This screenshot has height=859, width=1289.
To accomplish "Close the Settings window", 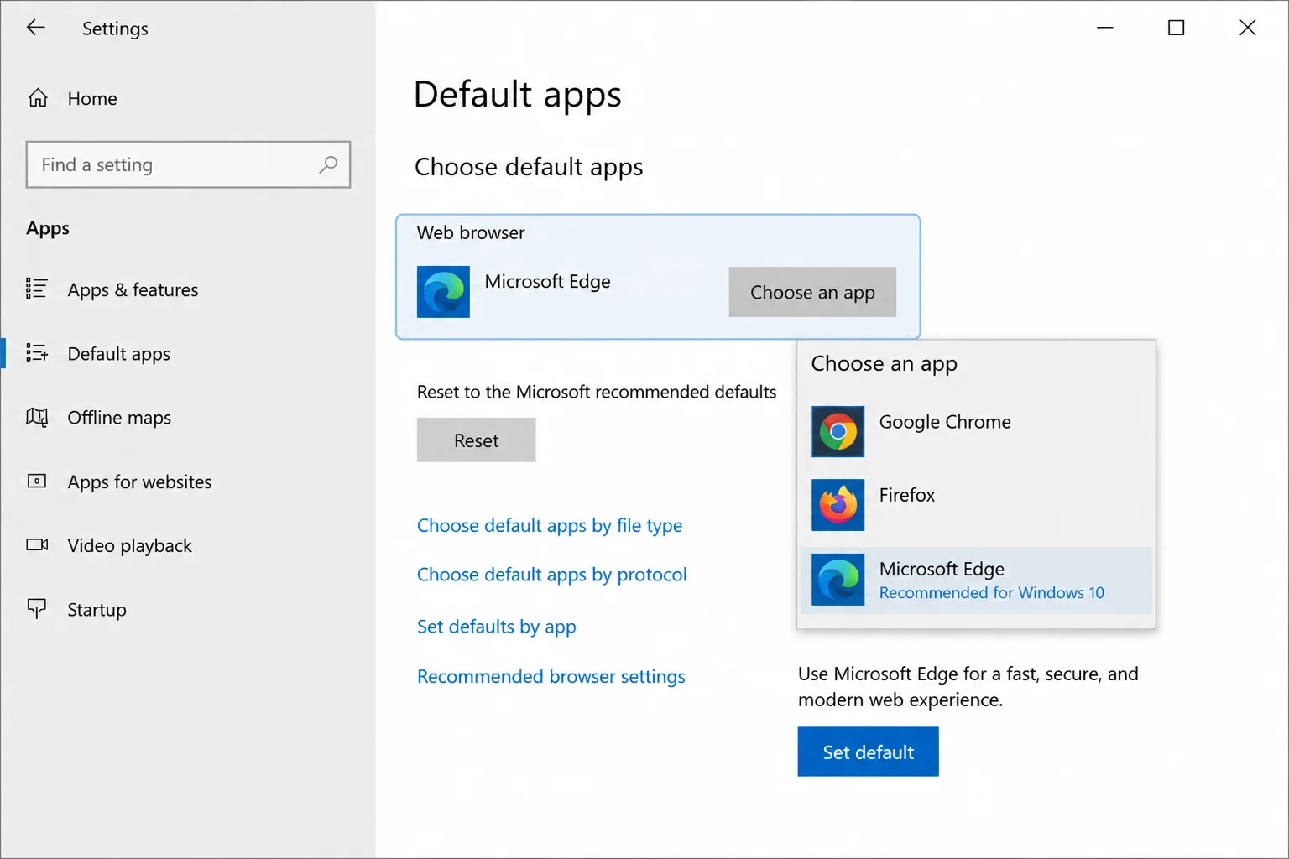I will 1248,28.
